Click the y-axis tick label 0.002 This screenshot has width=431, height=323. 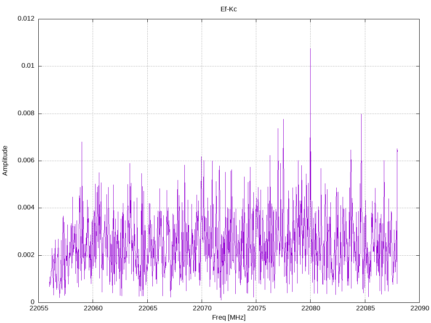pos(26,255)
